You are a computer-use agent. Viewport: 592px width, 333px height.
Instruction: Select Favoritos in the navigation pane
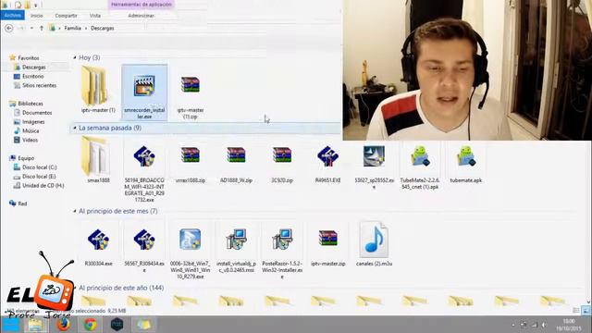pos(29,58)
